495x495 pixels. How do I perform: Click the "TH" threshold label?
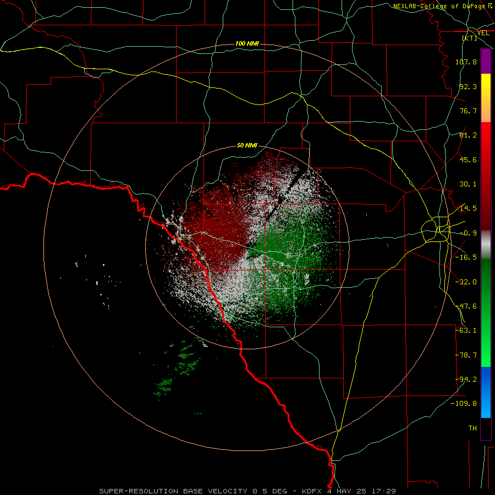pyautogui.click(x=472, y=428)
